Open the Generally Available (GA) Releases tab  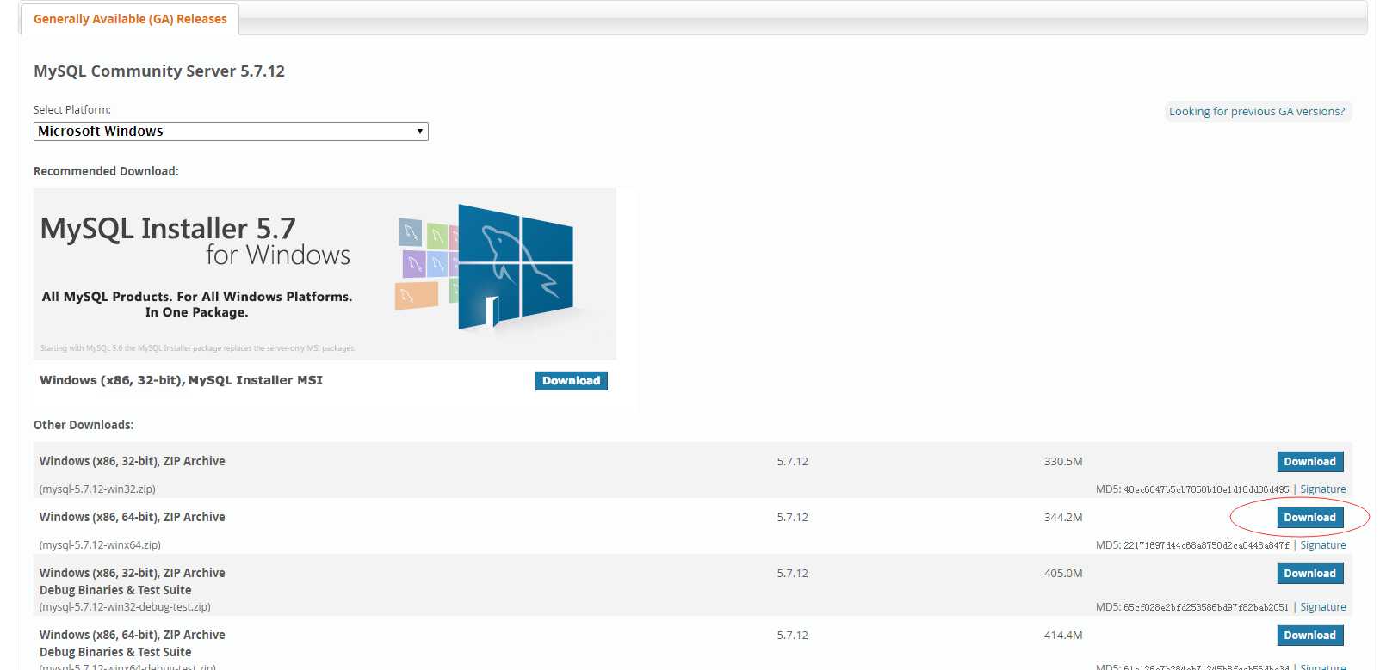pyautogui.click(x=130, y=19)
